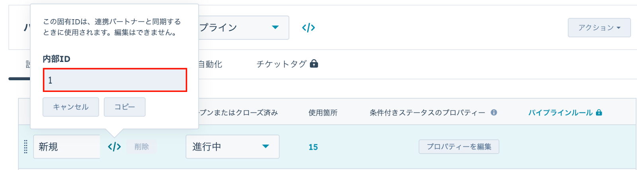Click the info icon beside 条件付きステータスのプロパティー

click(494, 113)
